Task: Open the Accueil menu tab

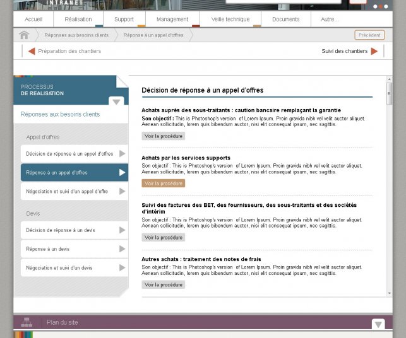Action: 33,19
